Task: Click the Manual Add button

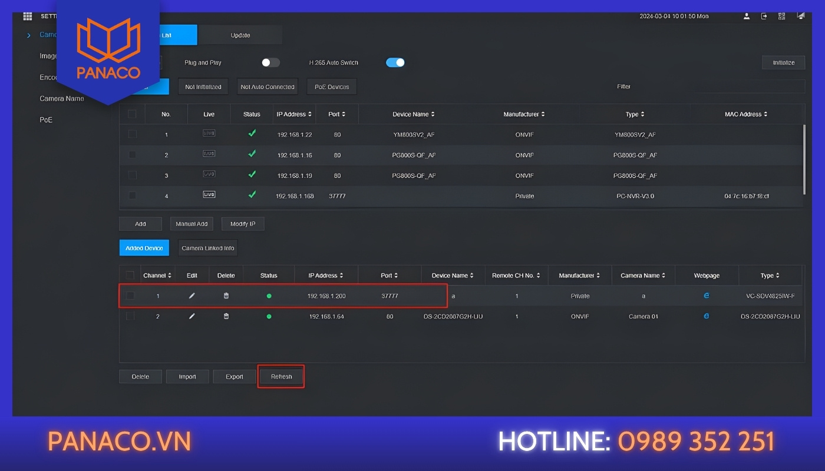Action: pos(192,224)
